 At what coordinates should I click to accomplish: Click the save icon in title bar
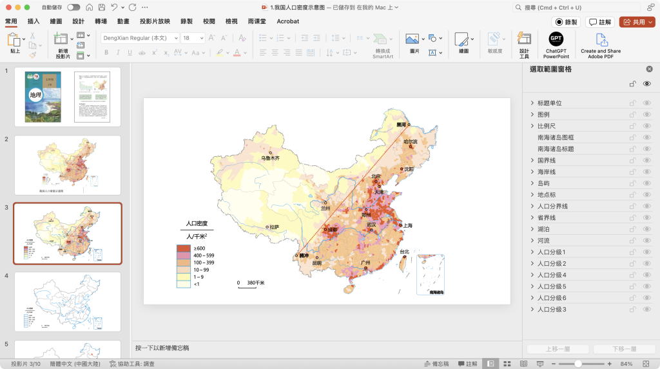[x=101, y=7]
